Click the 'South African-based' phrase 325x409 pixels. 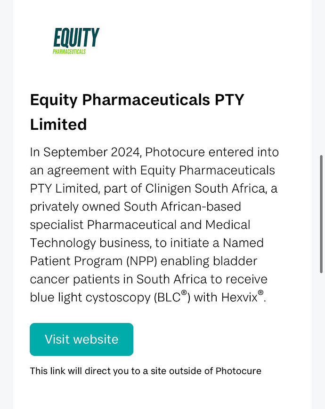(182, 206)
